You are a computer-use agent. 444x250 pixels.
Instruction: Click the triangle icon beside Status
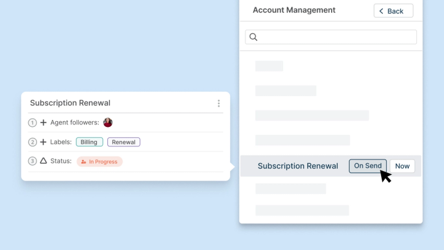pos(43,161)
